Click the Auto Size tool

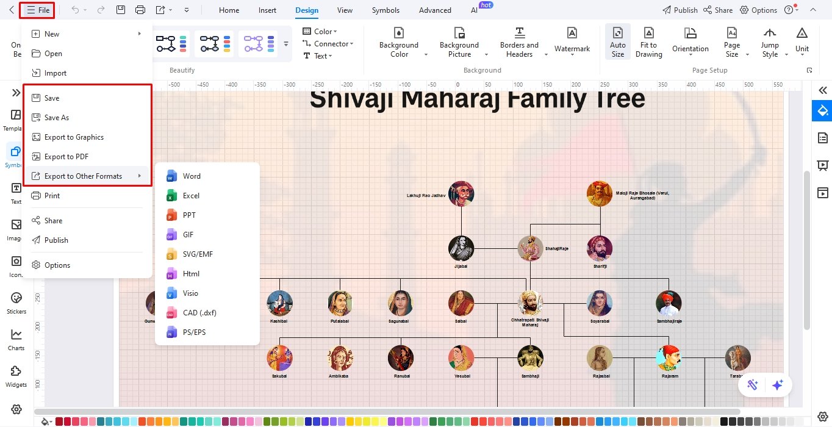(617, 41)
